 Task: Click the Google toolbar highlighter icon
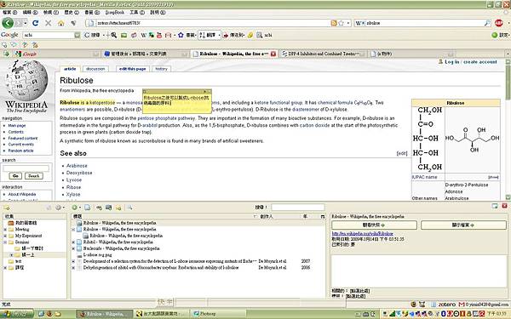(x=250, y=35)
